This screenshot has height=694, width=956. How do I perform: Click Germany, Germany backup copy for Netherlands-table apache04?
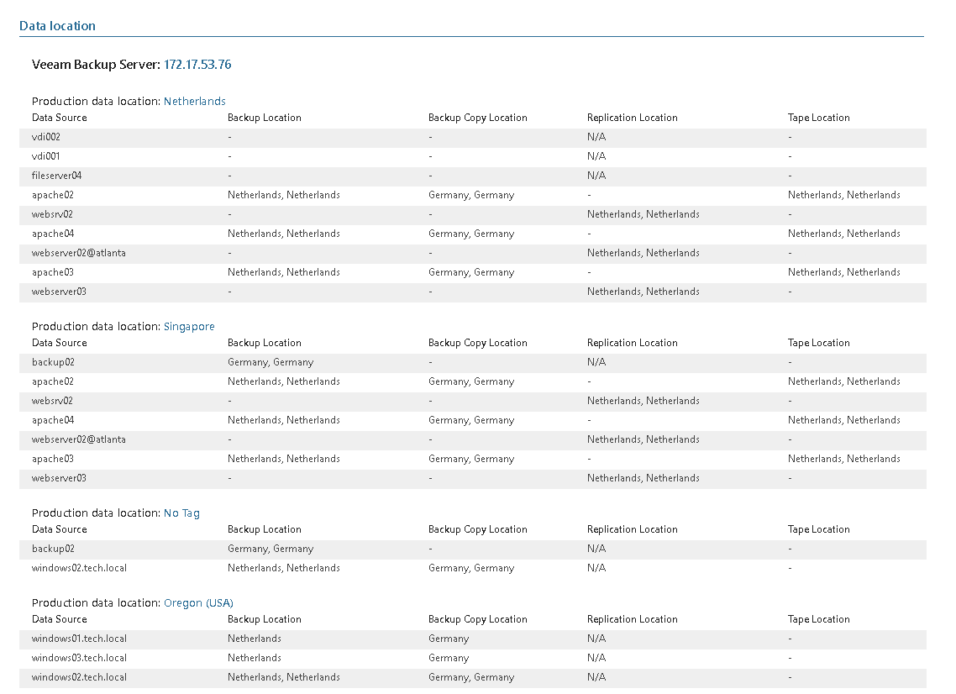tap(471, 234)
